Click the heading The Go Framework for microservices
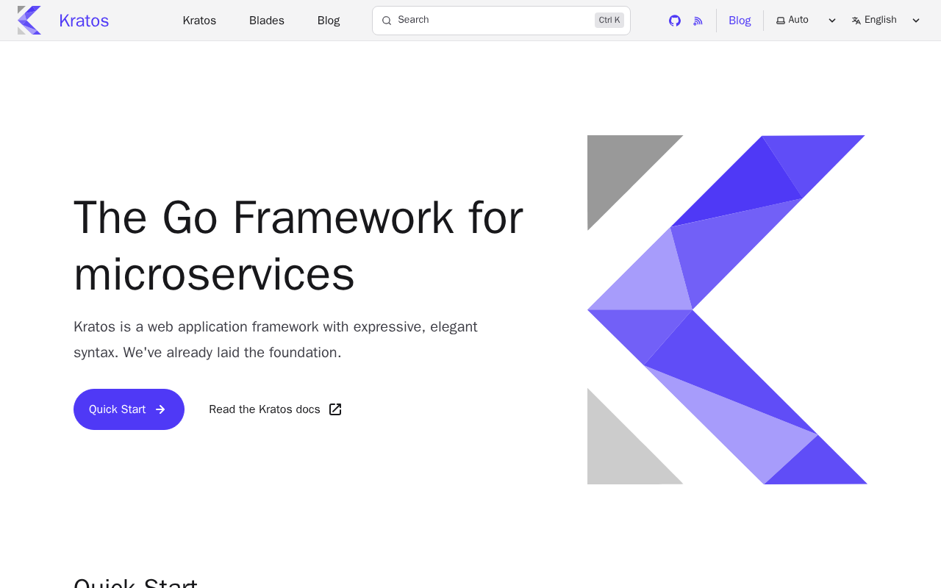The image size is (941, 588). [298, 245]
